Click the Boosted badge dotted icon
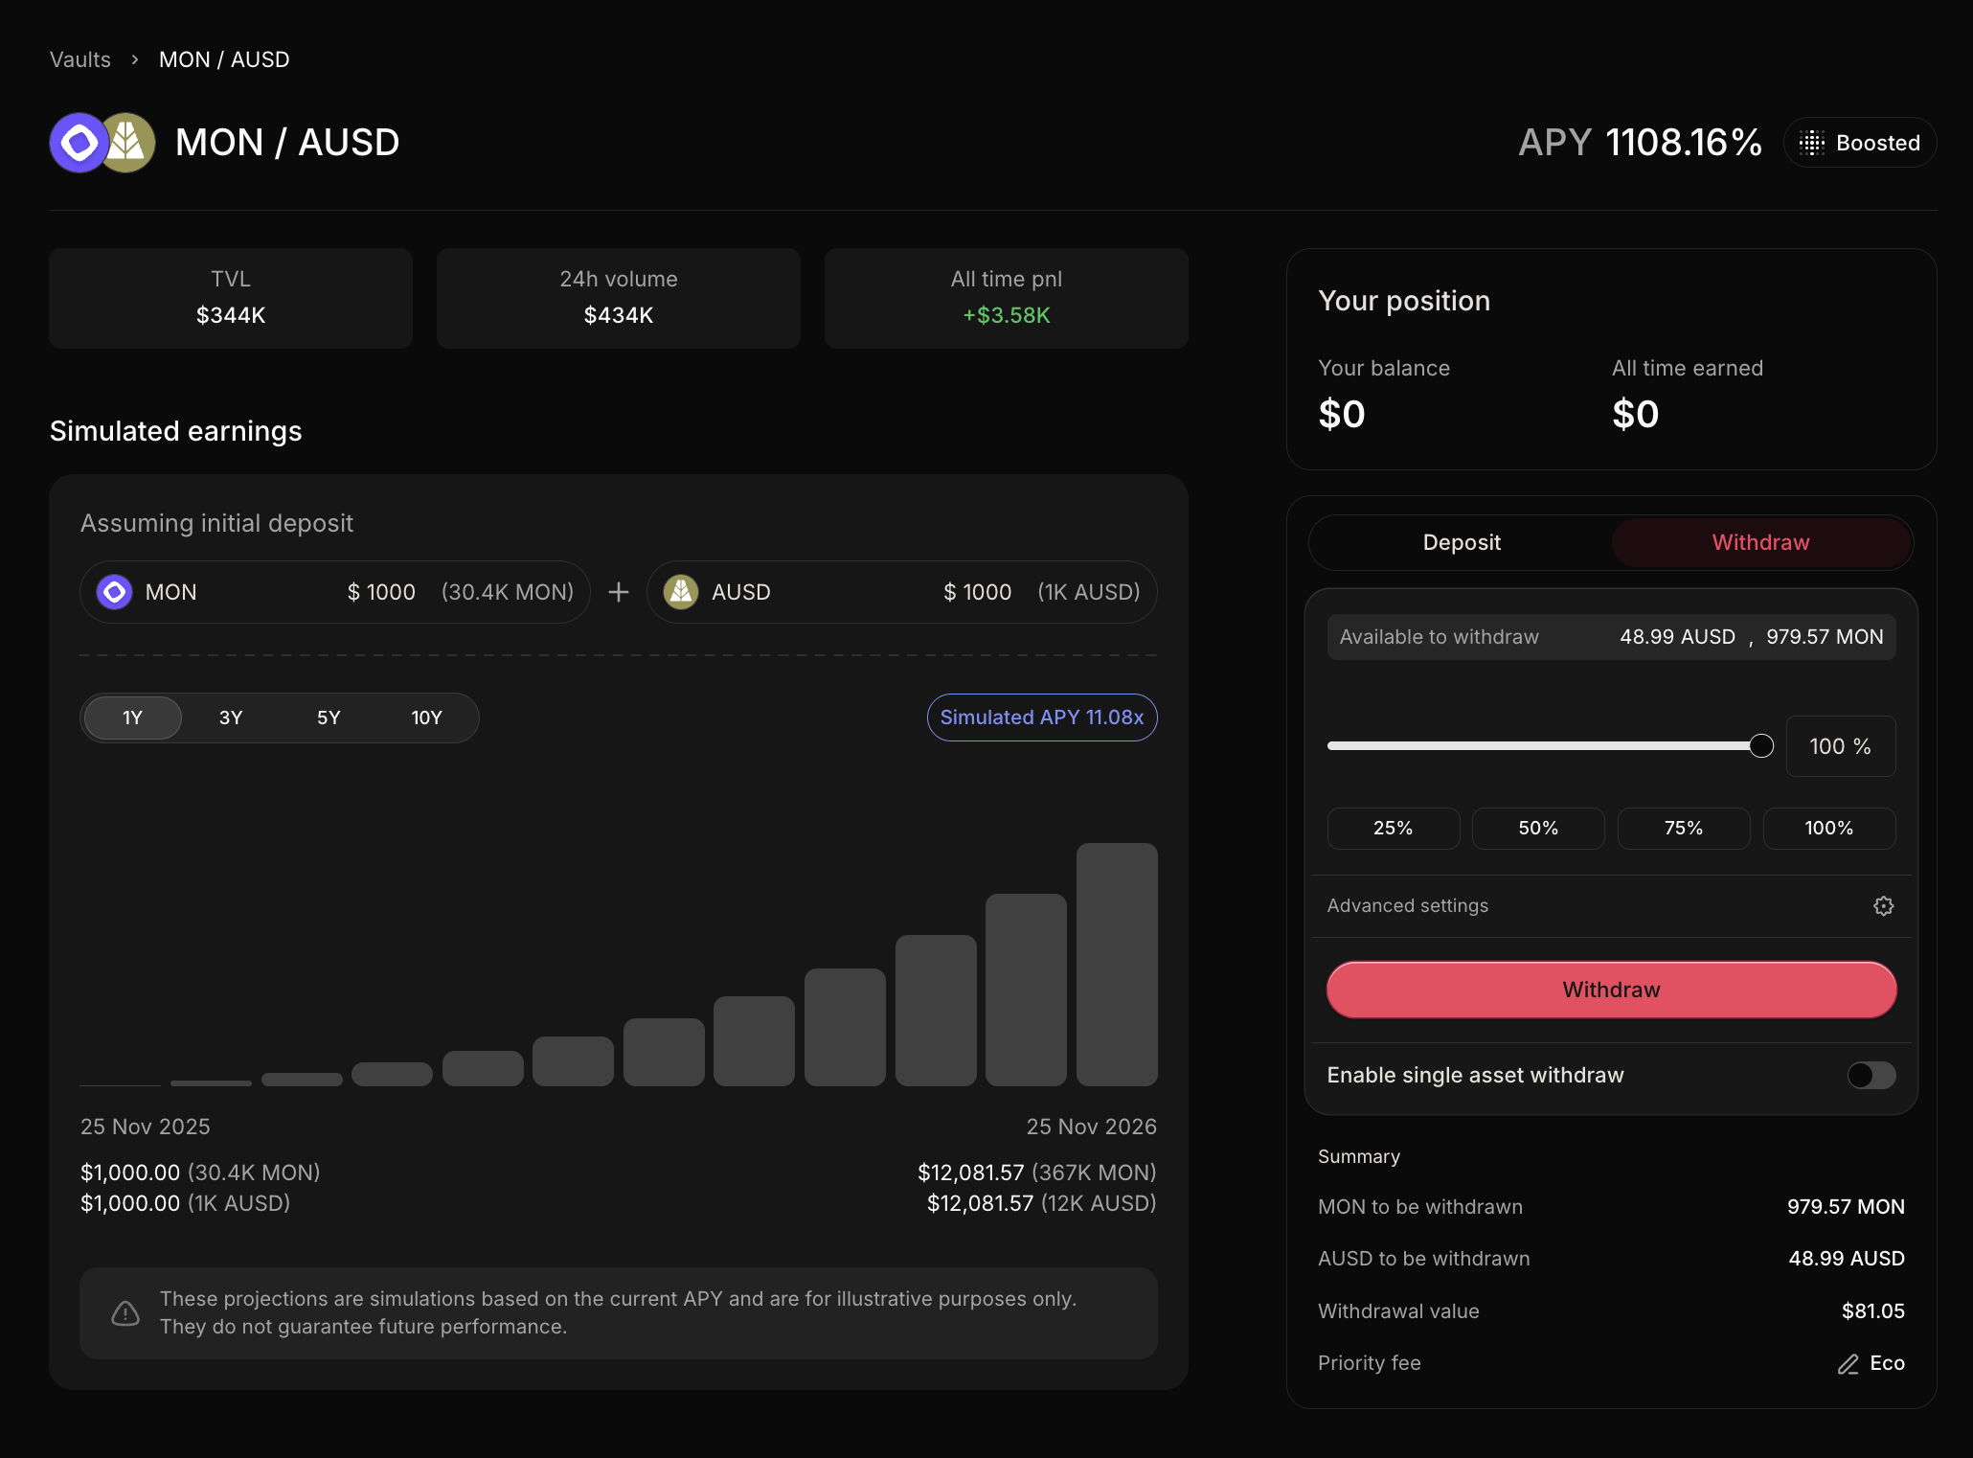1973x1458 pixels. [1811, 143]
